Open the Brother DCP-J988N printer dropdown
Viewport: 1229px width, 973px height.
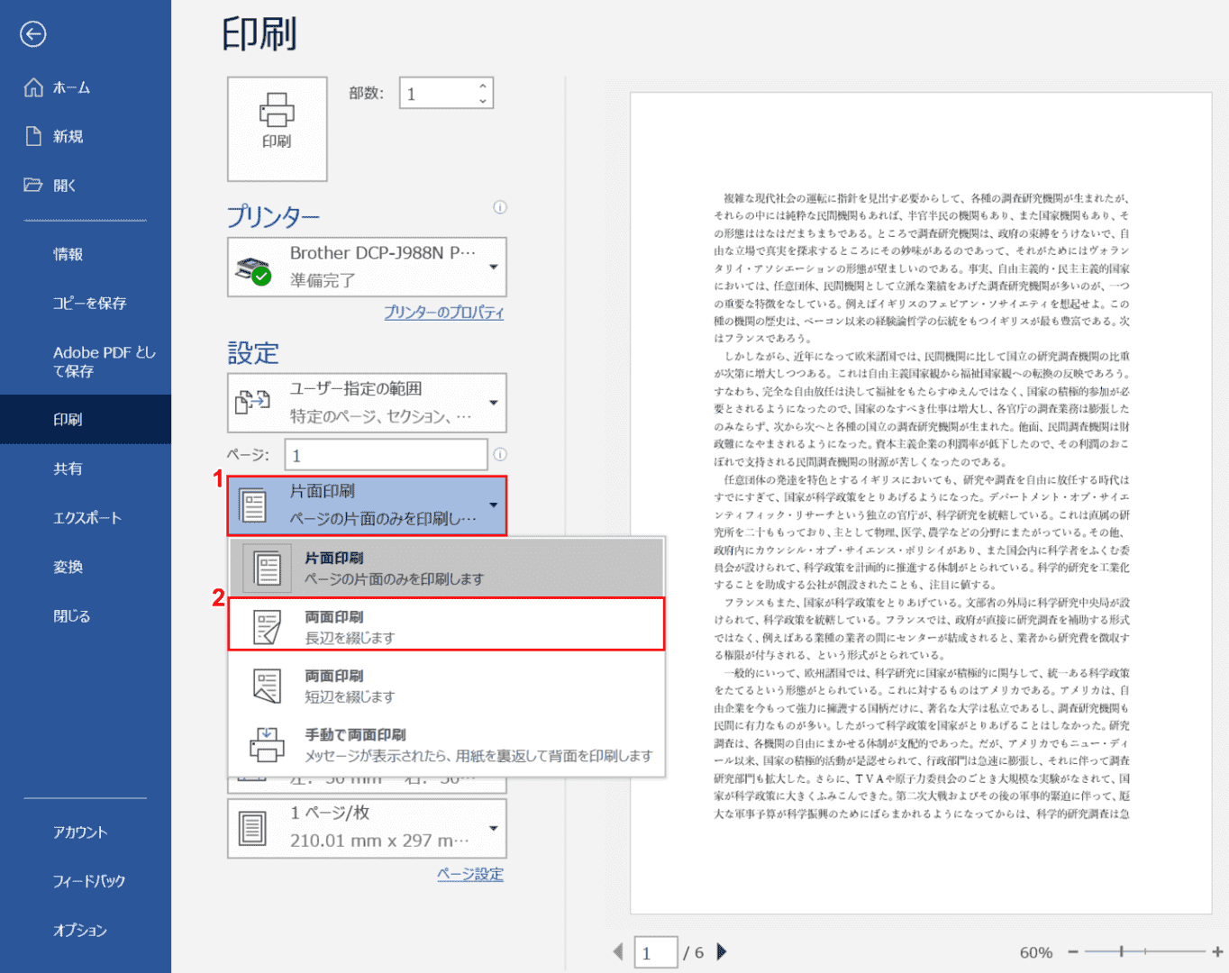(x=367, y=267)
